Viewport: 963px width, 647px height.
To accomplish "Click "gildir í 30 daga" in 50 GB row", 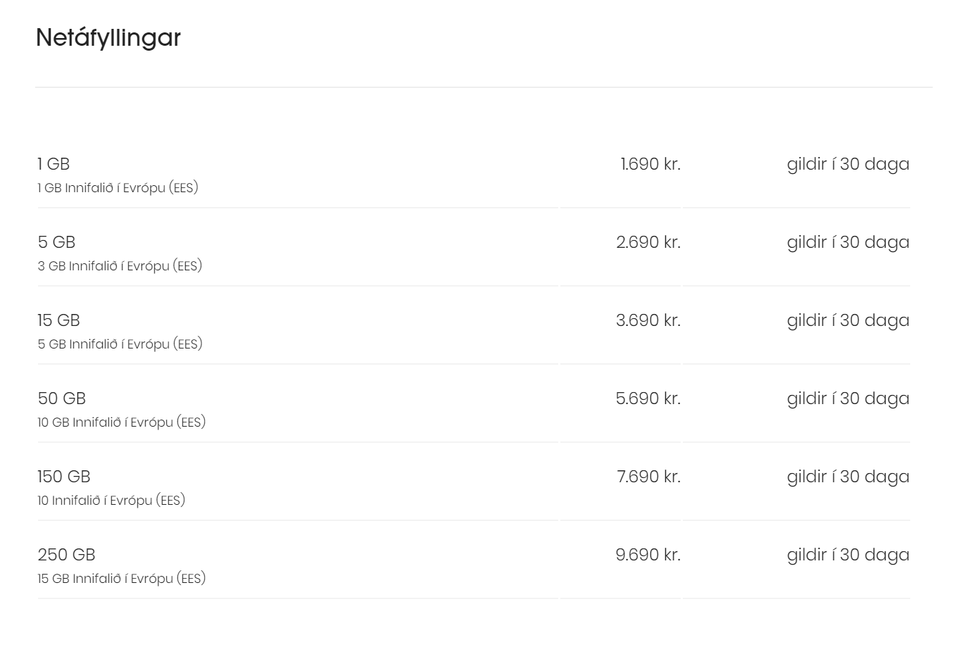I will (848, 398).
